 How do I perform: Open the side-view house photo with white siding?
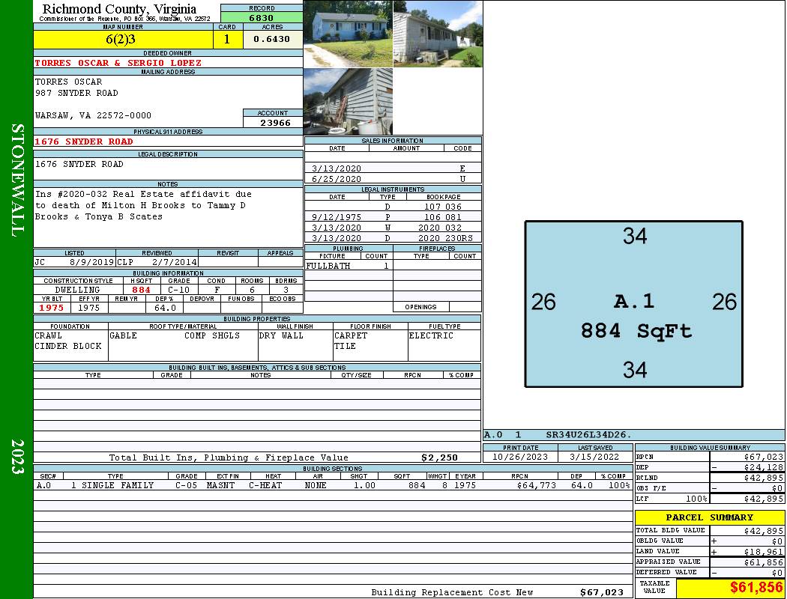(x=438, y=34)
